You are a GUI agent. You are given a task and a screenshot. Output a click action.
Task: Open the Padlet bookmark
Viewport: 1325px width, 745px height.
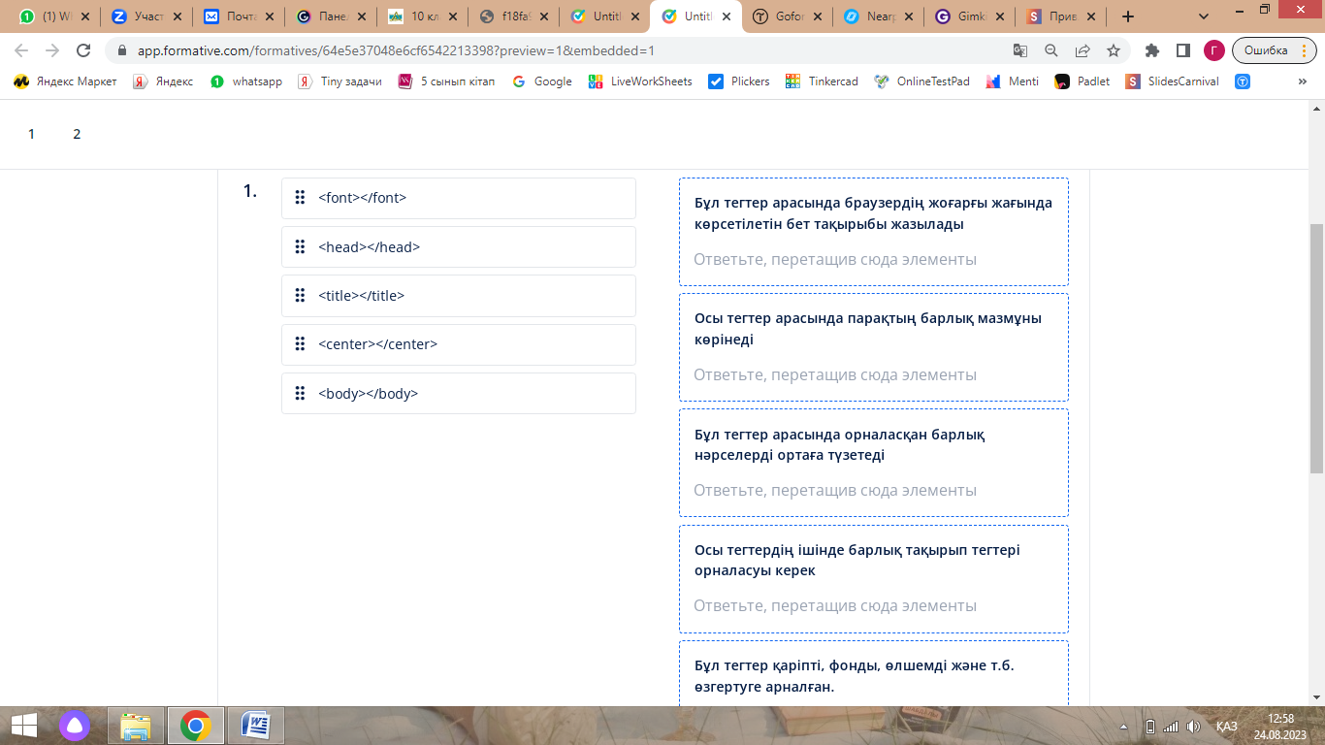[1083, 81]
